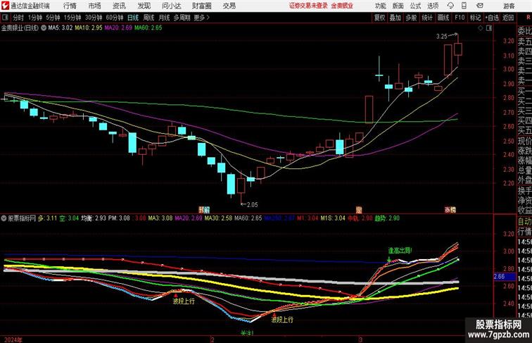Click the 画线 drawing button
The width and height of the screenshot is (532, 343).
[x=443, y=18]
